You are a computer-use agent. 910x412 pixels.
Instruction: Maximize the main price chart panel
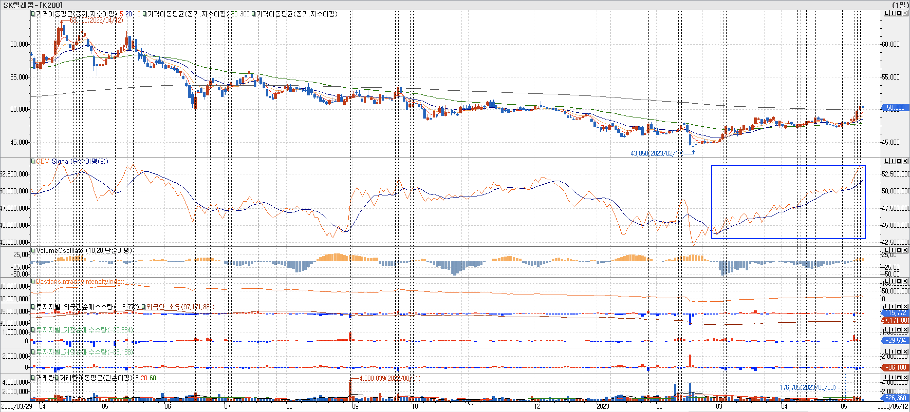[899, 13]
